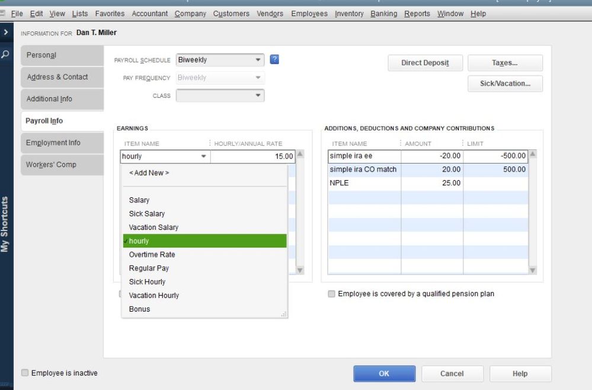This screenshot has width=592, height=390.
Task: Open the search magnifier icon in sidebar
Action: 5,54
